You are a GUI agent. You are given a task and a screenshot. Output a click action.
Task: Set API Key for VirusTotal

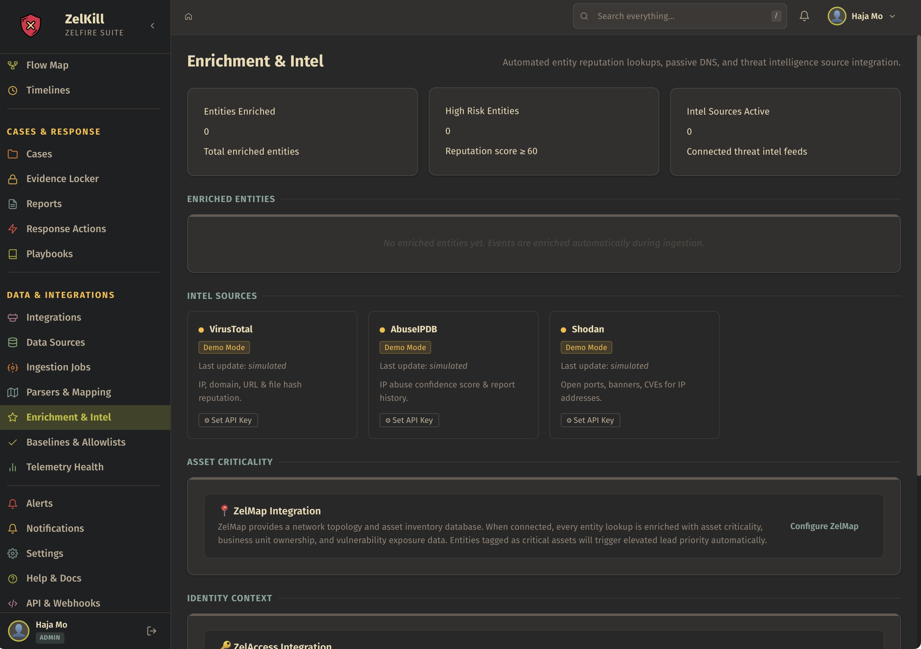[x=228, y=420]
